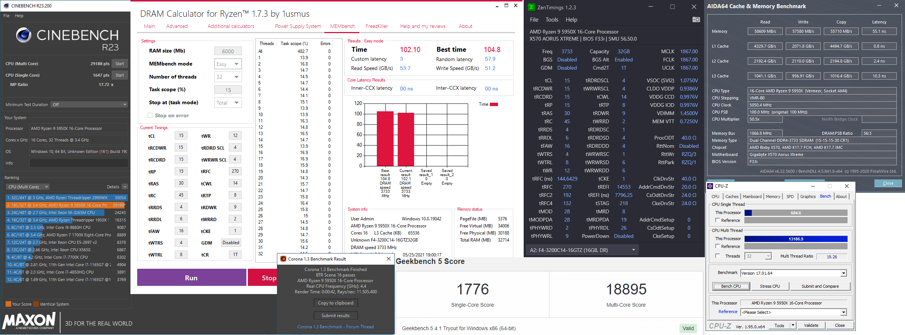Screen dimensions: 905x335
Task: Open Stop at task mode Total dropdown
Action: 228,103
